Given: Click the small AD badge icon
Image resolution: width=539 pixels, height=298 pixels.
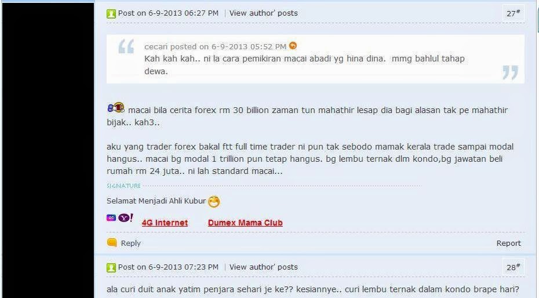Looking at the screenshot, I should (x=111, y=218).
